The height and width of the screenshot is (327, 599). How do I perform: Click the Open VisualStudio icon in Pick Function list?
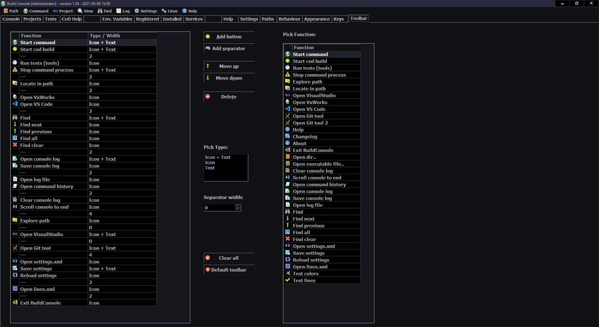click(288, 95)
